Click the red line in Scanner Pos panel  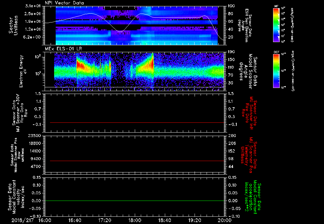click(137, 161)
